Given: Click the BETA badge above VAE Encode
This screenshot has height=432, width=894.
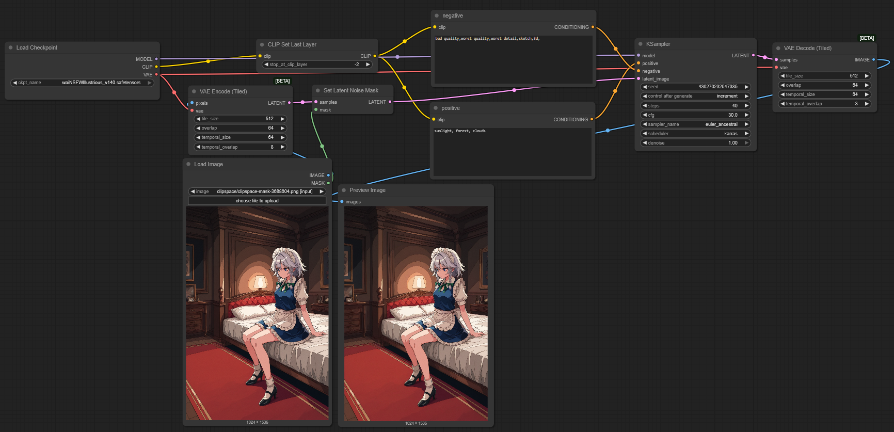Looking at the screenshot, I should [282, 81].
